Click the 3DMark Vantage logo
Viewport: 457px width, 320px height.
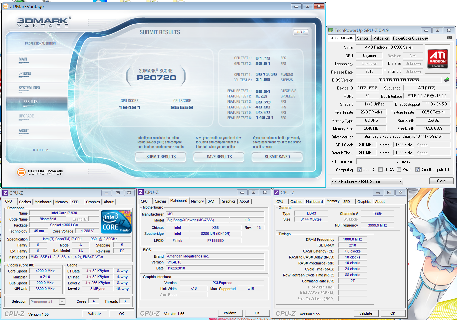click(x=44, y=22)
